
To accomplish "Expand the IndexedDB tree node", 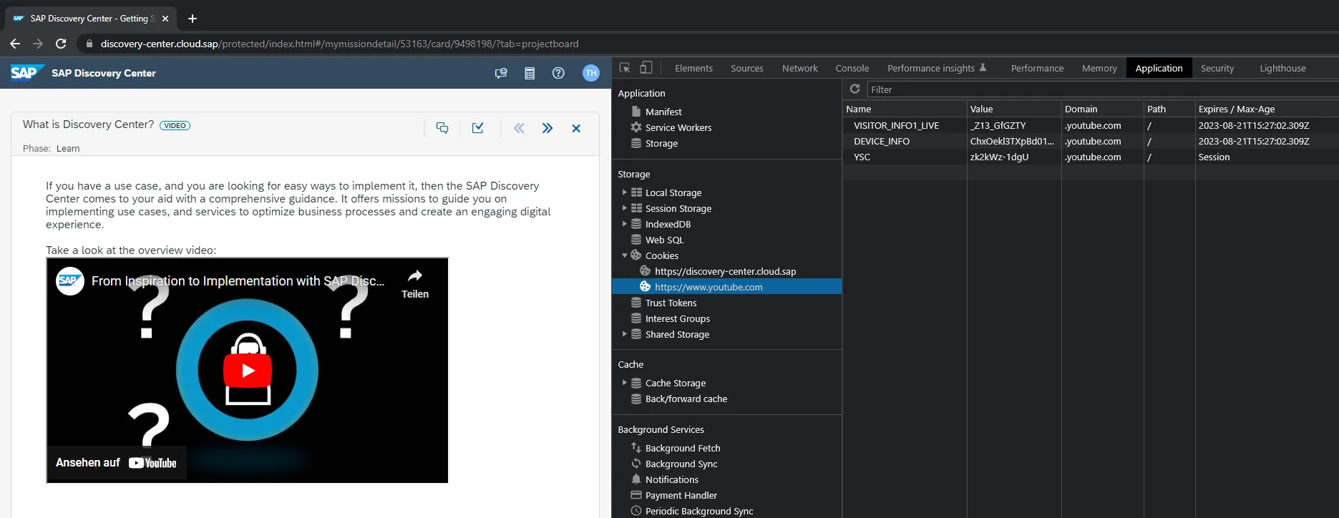I will click(x=624, y=224).
